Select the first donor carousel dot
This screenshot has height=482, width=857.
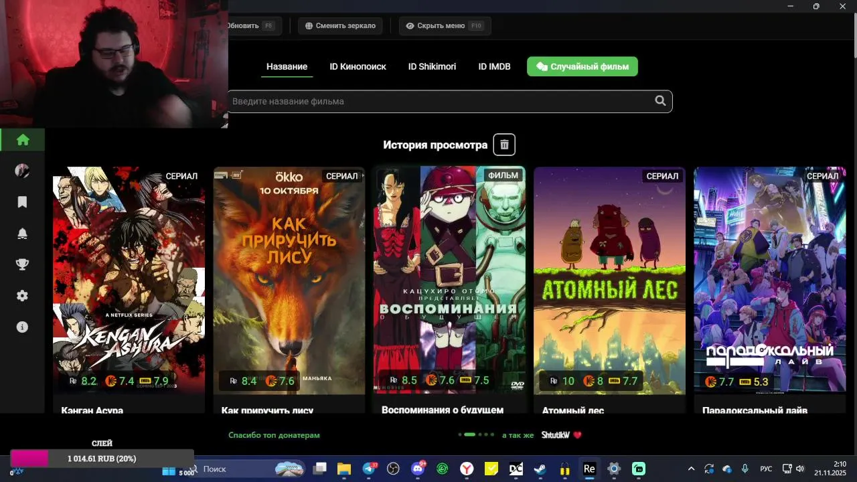[460, 434]
